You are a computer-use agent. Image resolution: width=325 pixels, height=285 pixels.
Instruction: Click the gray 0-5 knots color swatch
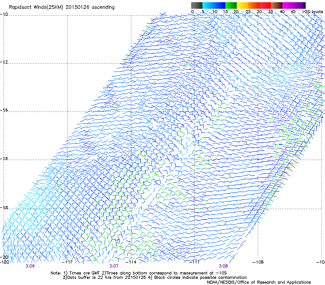click(197, 5)
